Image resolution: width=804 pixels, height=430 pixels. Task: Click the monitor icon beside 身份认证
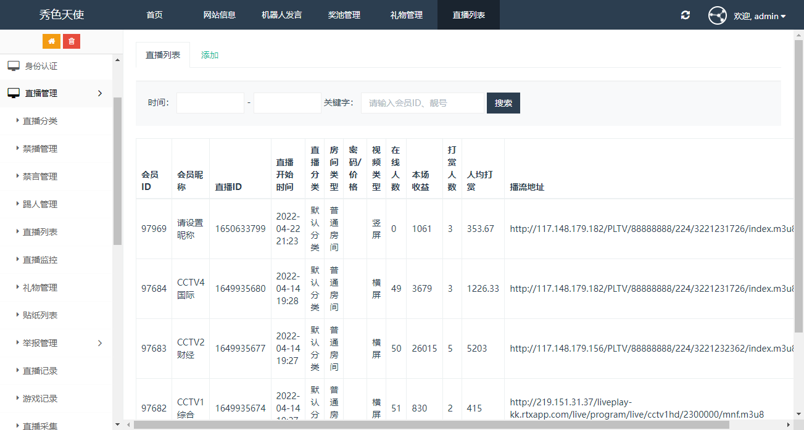coord(14,66)
